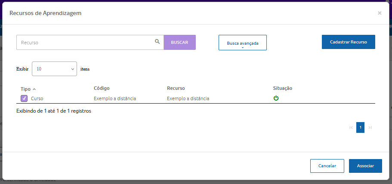
Task: Click the Recurso cell 'Exemplo a distância'
Action: coord(188,98)
